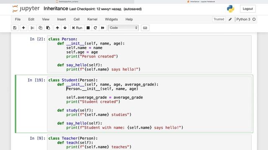268x150 pixels.
Task: Click the 'Student created' string
Action: (99, 102)
